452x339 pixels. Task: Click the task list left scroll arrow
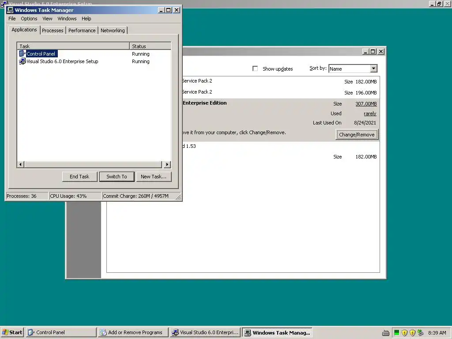[20, 165]
